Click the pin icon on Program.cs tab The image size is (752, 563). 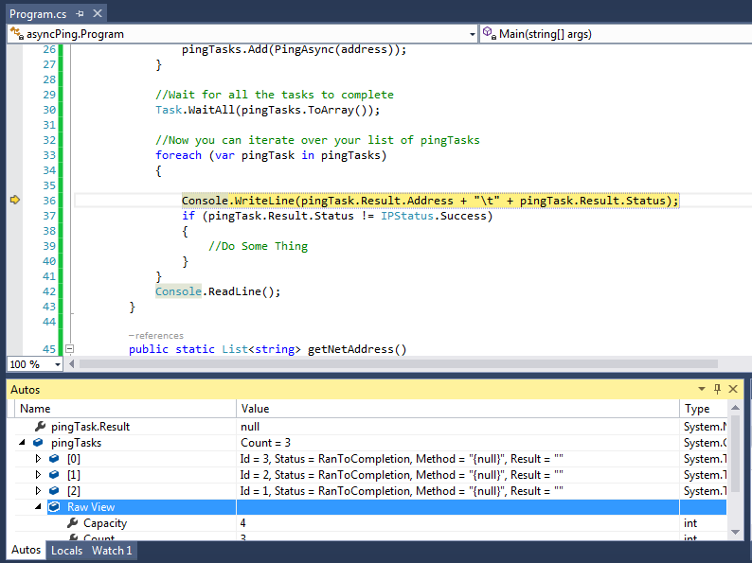click(x=81, y=14)
